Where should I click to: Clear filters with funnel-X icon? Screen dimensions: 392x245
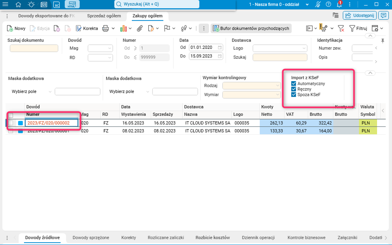coord(341,28)
